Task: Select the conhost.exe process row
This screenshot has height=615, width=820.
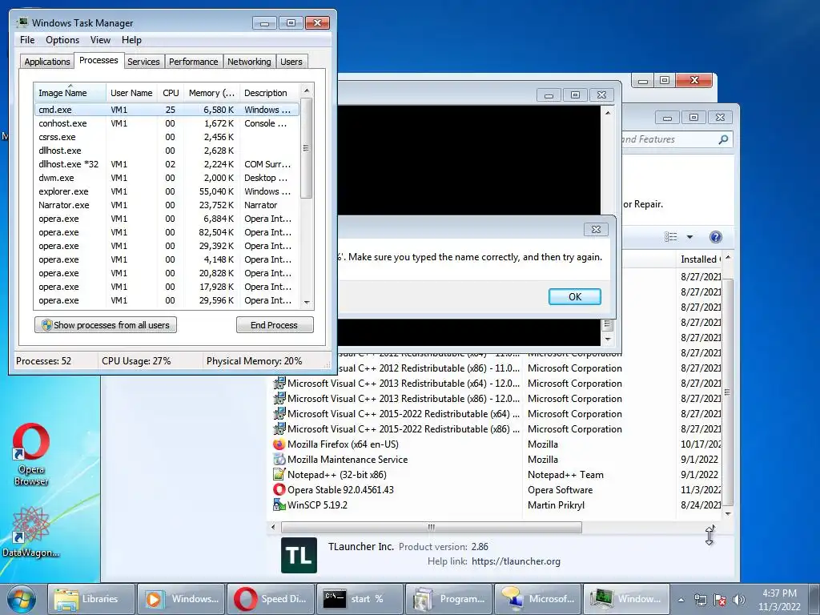Action: coord(167,123)
